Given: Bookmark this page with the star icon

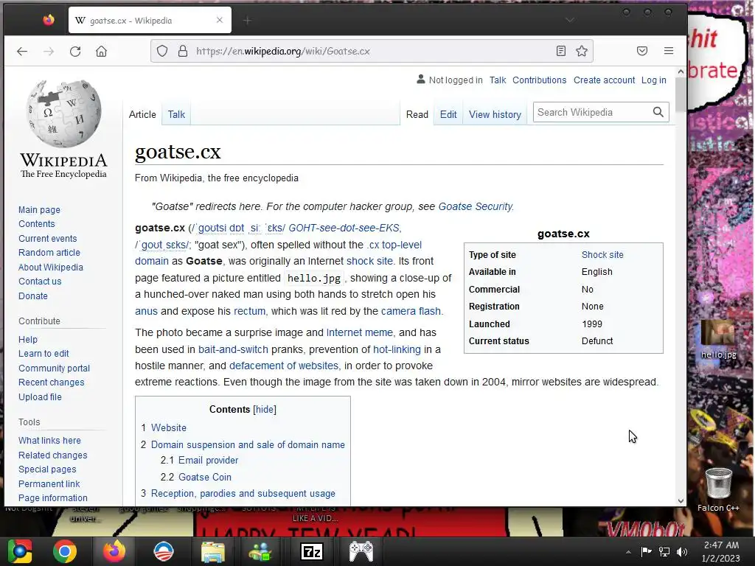Looking at the screenshot, I should tap(582, 51).
